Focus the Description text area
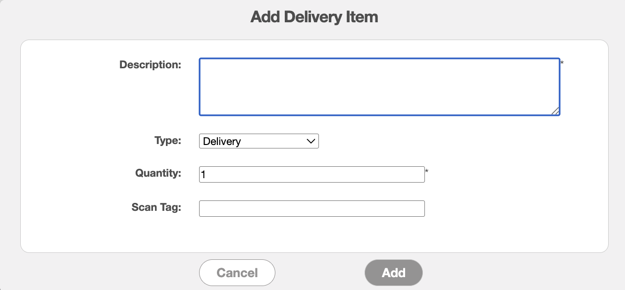 [x=379, y=87]
